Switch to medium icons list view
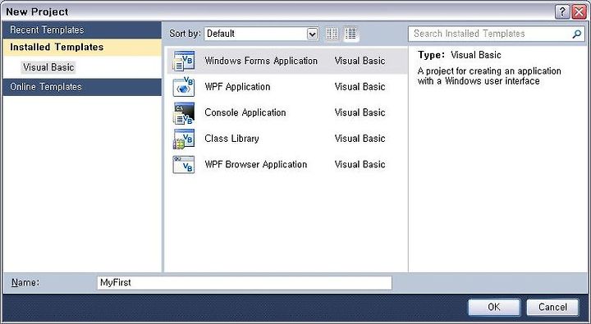This screenshot has width=591, height=324. [x=351, y=34]
